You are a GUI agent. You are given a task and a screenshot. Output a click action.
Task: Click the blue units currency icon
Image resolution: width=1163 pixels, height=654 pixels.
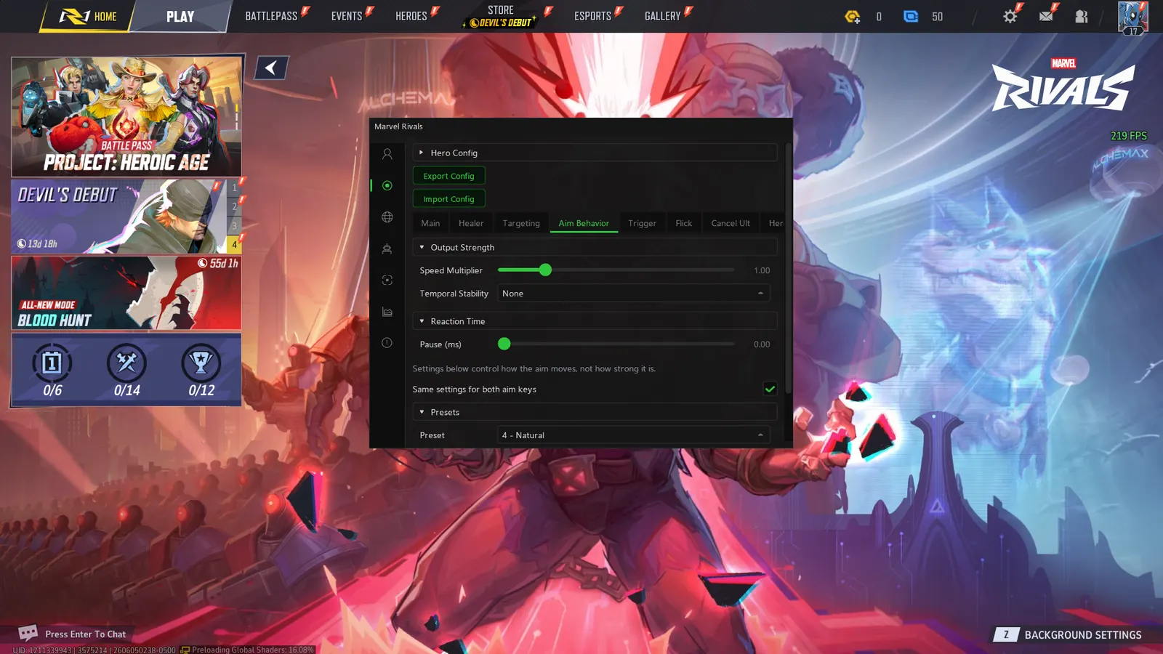911,16
